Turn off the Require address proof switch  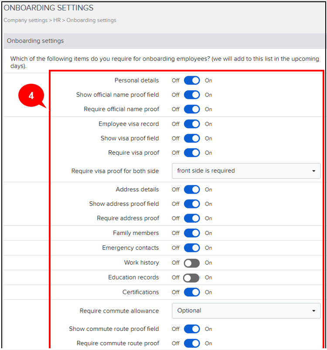[191, 218]
